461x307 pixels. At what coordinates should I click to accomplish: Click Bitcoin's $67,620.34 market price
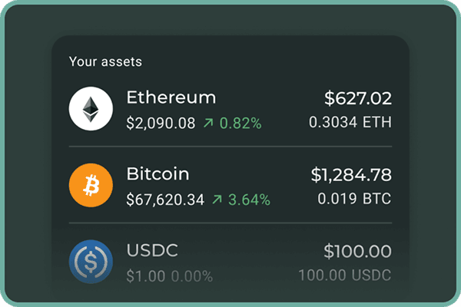pos(165,200)
